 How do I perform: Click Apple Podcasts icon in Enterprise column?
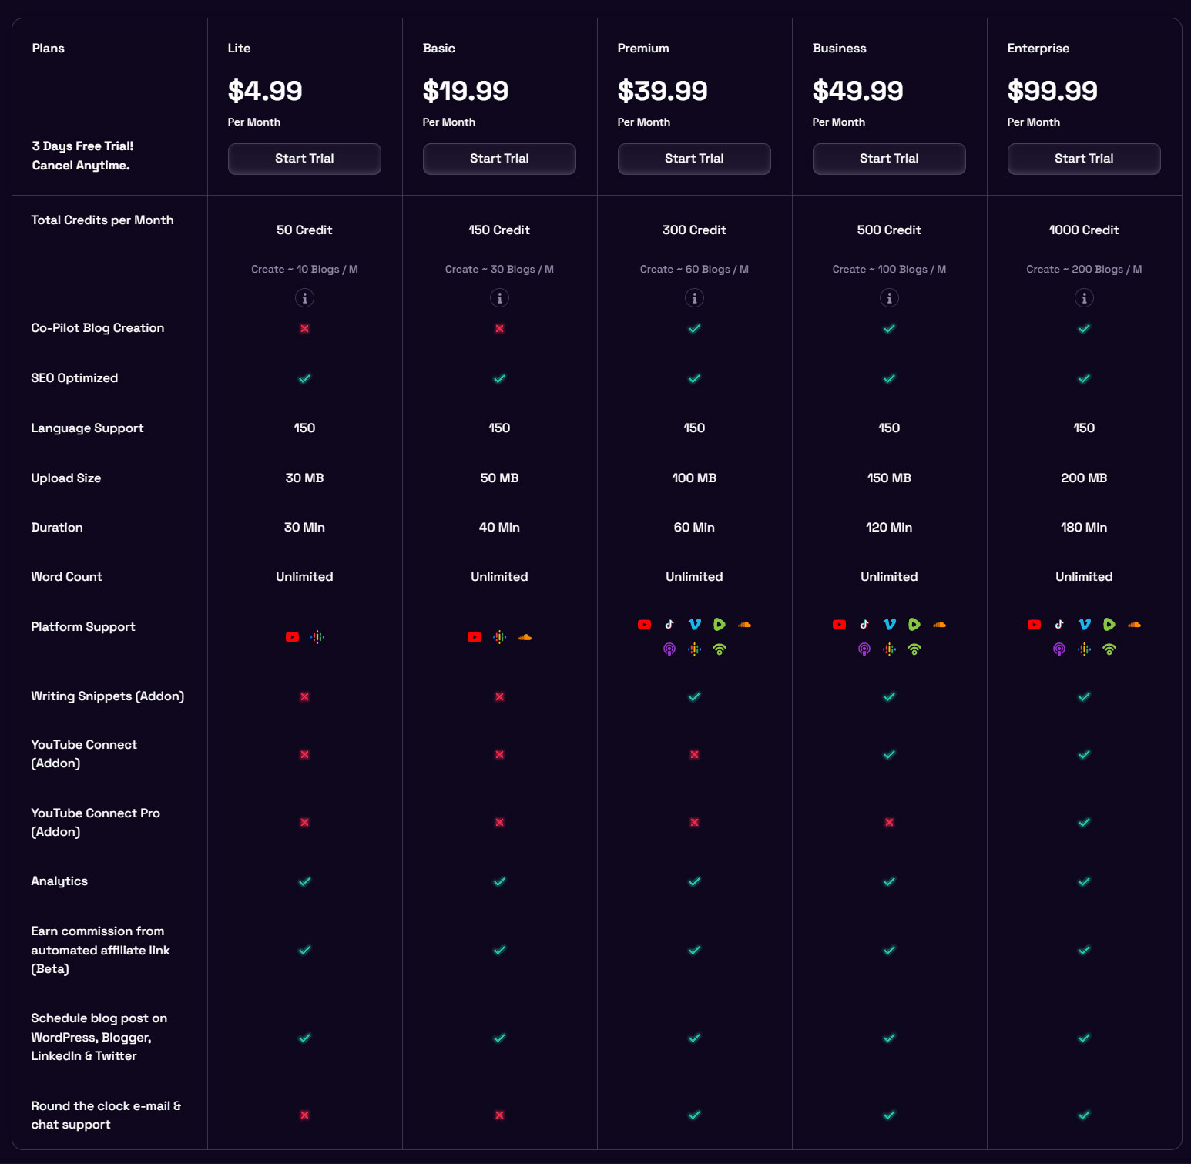[x=1059, y=649]
